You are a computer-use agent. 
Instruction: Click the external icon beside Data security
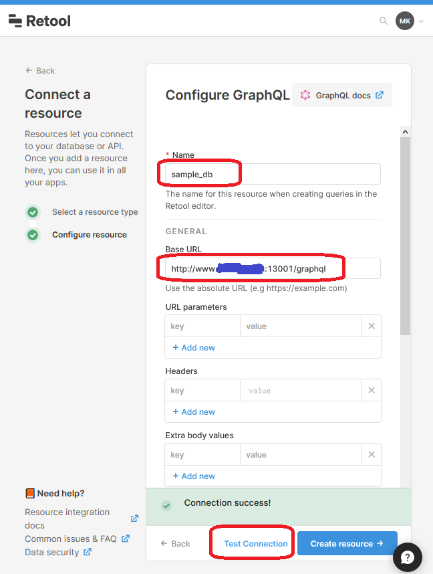coord(88,552)
